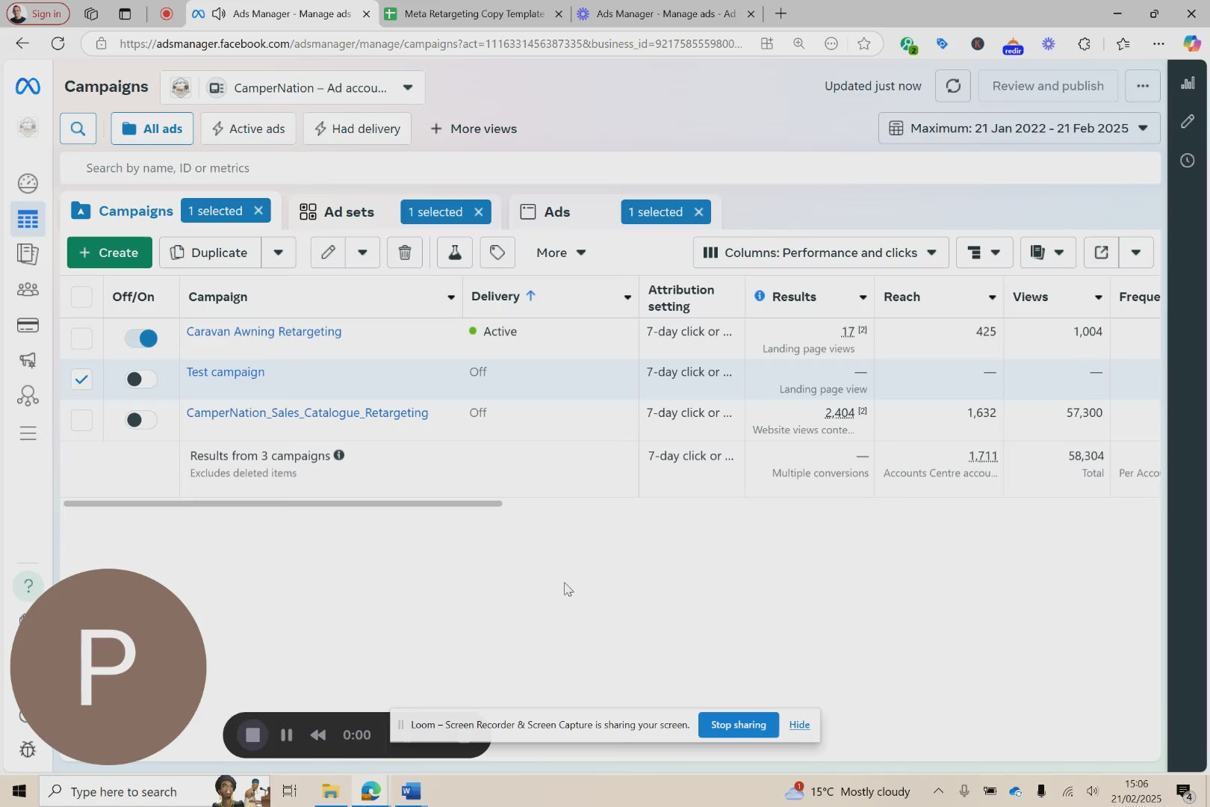The image size is (1210, 807).
Task: Expand Columns: Performance and clicks dropdown
Action: tap(820, 253)
